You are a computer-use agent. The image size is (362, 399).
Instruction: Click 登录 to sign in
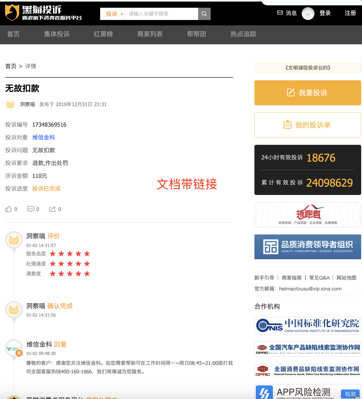tap(325, 13)
